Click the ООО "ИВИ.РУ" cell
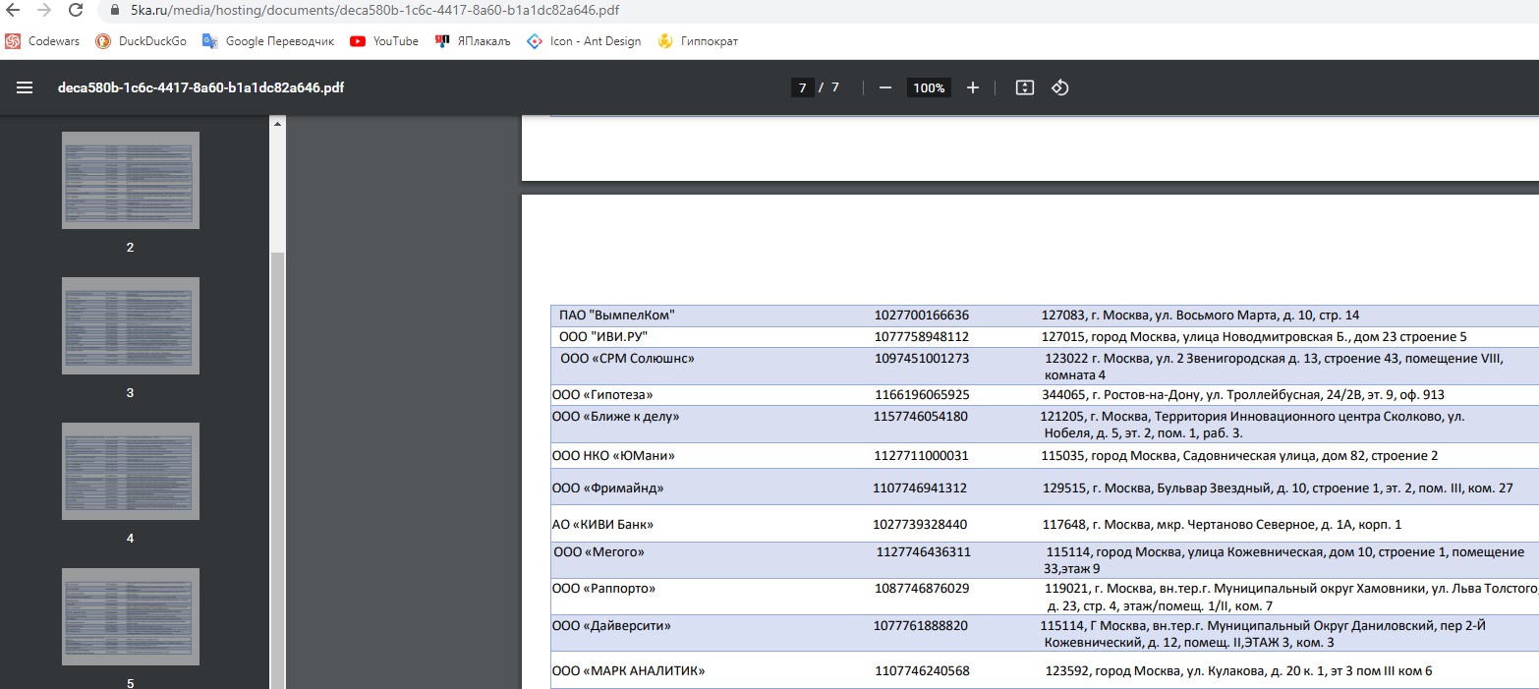 pyautogui.click(x=603, y=337)
